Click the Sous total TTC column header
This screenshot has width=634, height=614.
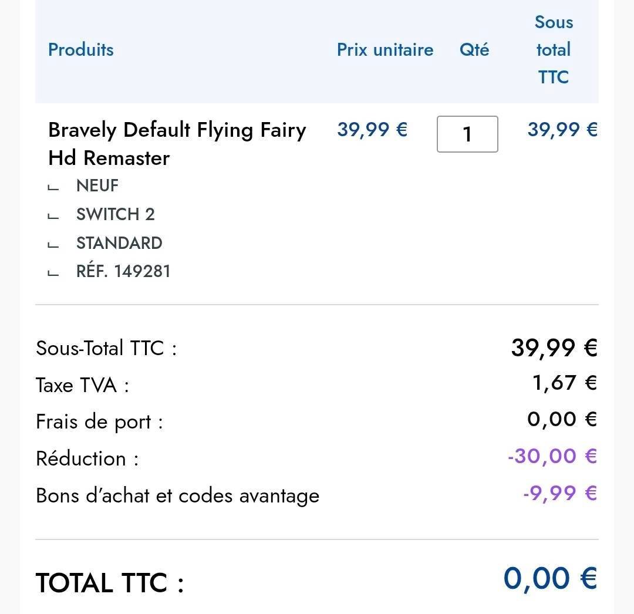point(554,50)
